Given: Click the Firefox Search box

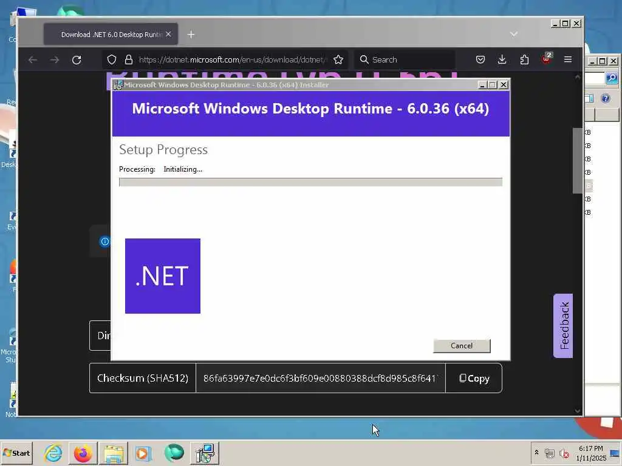Looking at the screenshot, I should [x=405, y=60].
